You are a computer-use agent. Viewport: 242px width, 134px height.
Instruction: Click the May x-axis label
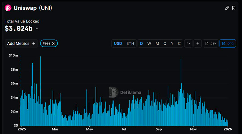90,129
